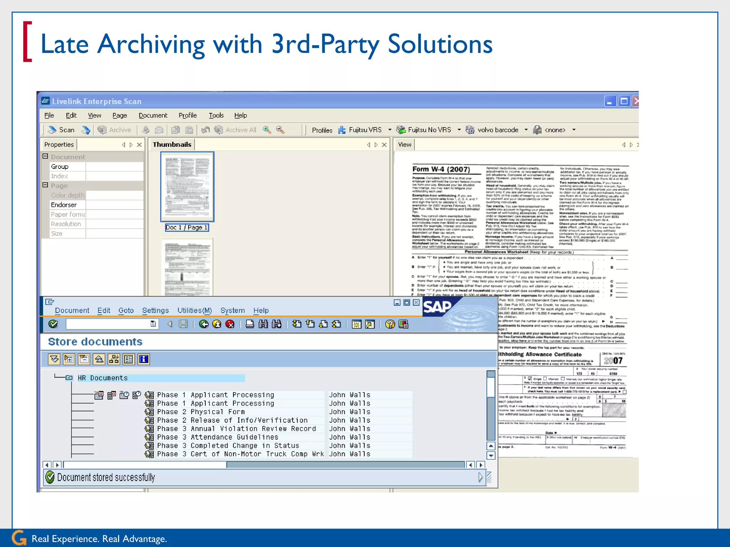The image size is (730, 547).
Task: Select the volvo barcode scan profile
Action: (x=493, y=130)
